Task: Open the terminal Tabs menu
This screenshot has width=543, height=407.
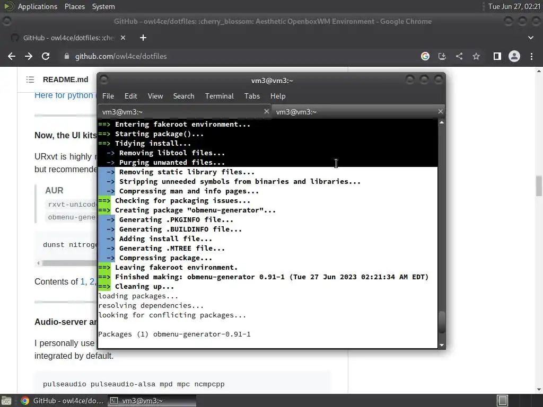Action: point(252,96)
